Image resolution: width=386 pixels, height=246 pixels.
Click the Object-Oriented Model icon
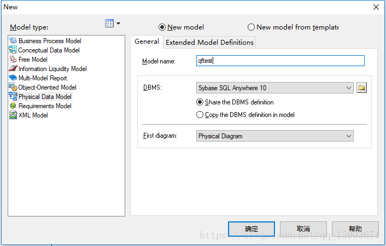(13, 87)
